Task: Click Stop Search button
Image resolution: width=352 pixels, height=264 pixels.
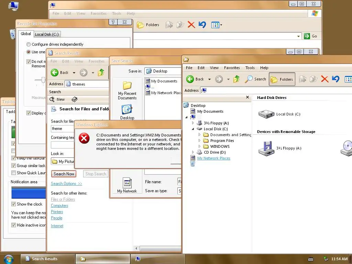Action: click(96, 174)
